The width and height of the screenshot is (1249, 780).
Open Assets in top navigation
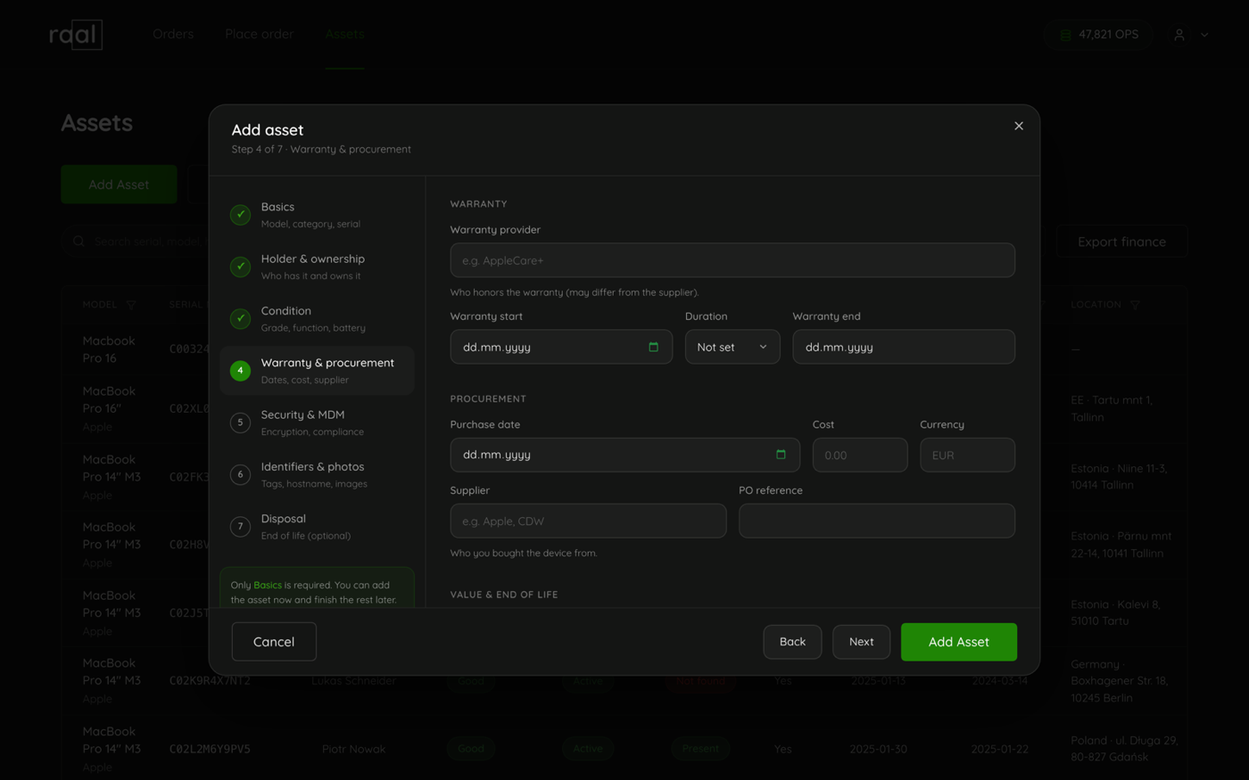click(344, 34)
